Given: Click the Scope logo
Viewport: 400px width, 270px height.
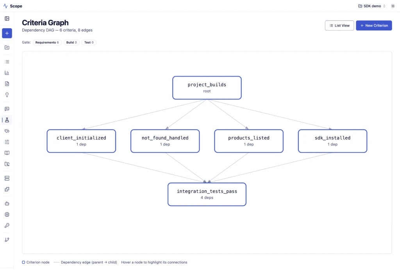Looking at the screenshot, I should tap(13, 6).
